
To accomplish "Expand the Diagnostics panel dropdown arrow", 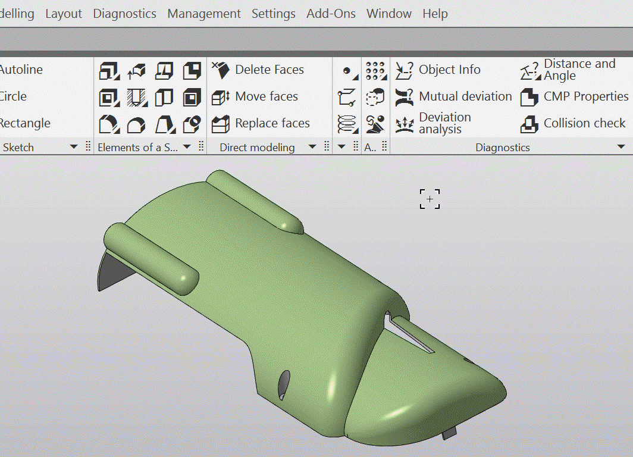I will tap(622, 147).
